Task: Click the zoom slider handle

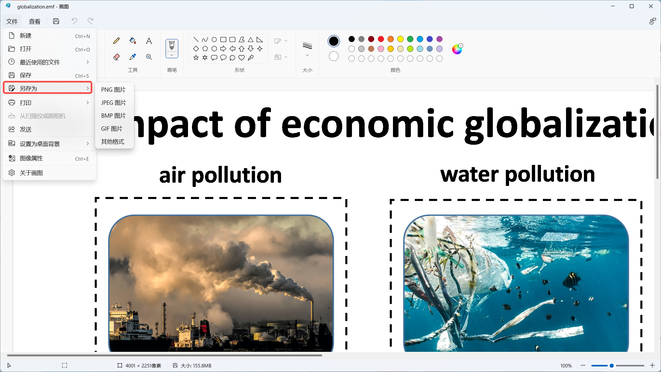Action: coord(612,365)
